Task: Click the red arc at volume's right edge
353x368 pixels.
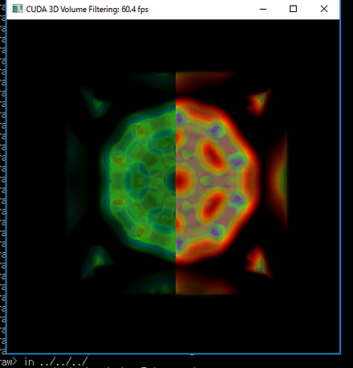Action: 278,179
